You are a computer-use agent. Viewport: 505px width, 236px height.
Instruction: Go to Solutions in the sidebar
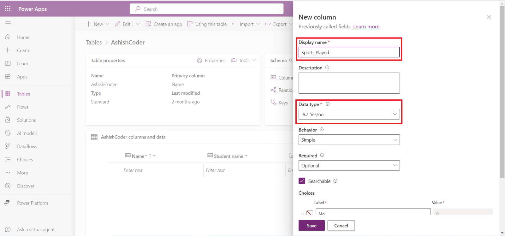coord(26,120)
